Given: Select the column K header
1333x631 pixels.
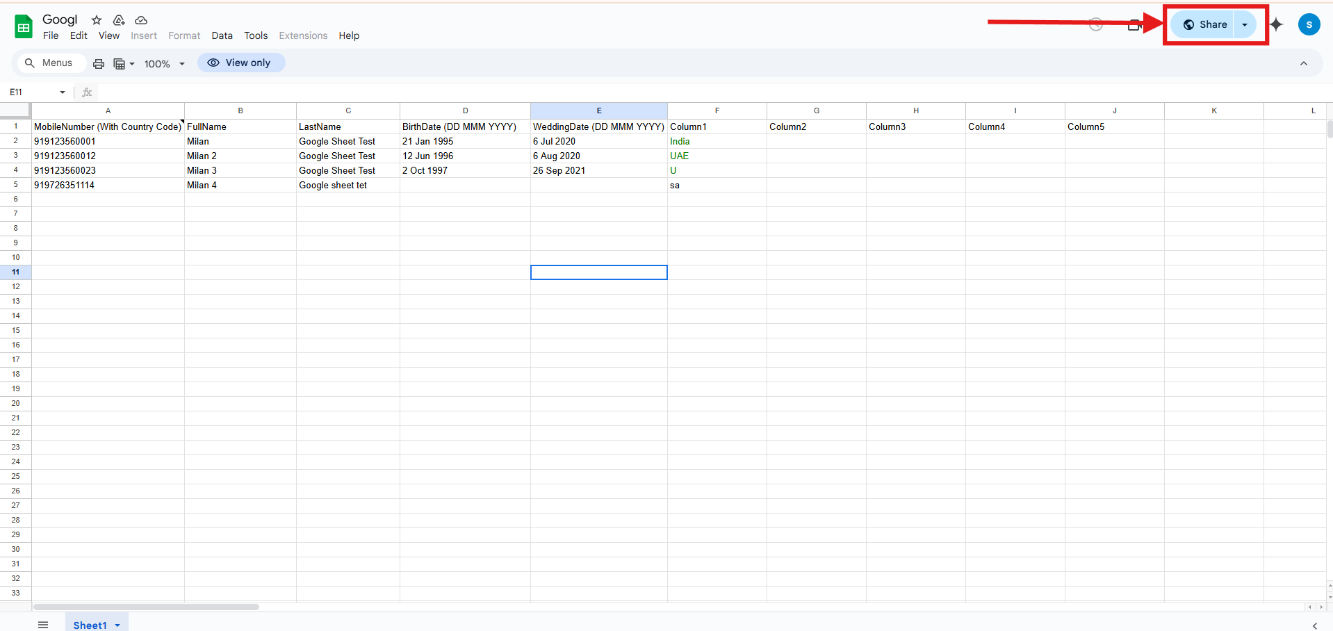Looking at the screenshot, I should (x=1214, y=110).
